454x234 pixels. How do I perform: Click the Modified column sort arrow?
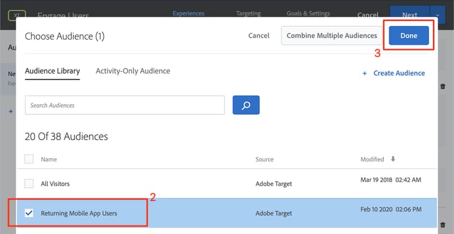[x=393, y=159]
